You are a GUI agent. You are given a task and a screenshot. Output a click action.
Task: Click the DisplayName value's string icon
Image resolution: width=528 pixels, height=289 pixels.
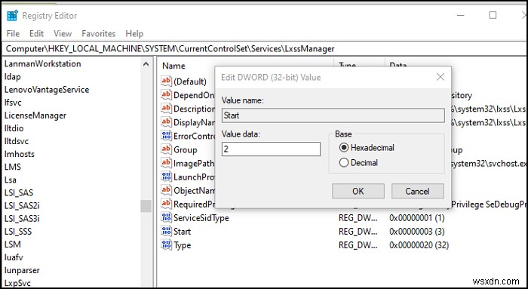(166, 122)
